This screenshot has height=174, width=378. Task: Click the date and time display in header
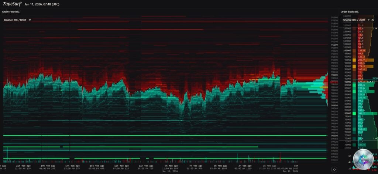pos(41,4)
